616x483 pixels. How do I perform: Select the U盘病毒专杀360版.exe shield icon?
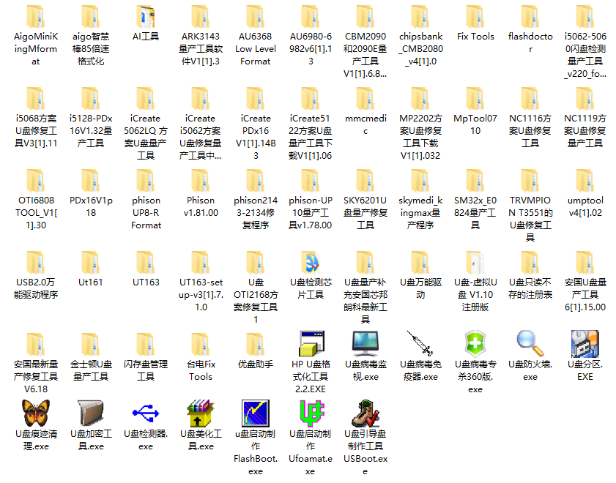point(475,343)
